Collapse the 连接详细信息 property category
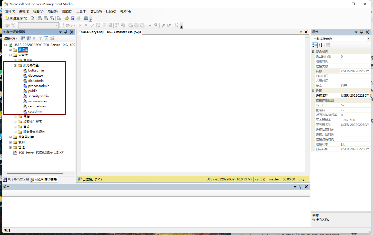Screen dimensions: 373x235 [x=313, y=100]
